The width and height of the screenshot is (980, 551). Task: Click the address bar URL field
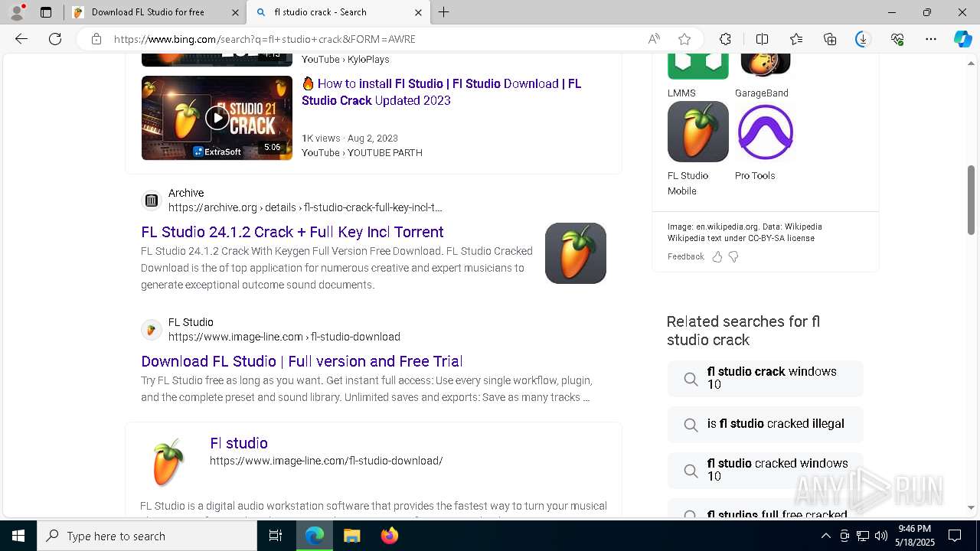pos(375,39)
